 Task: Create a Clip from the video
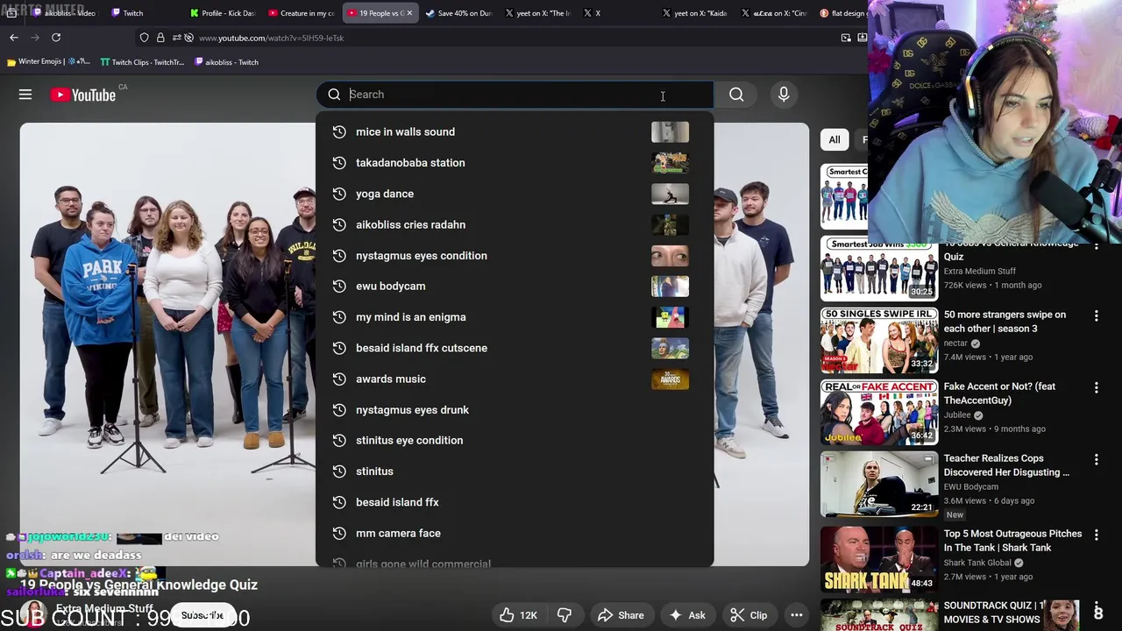coord(749,615)
